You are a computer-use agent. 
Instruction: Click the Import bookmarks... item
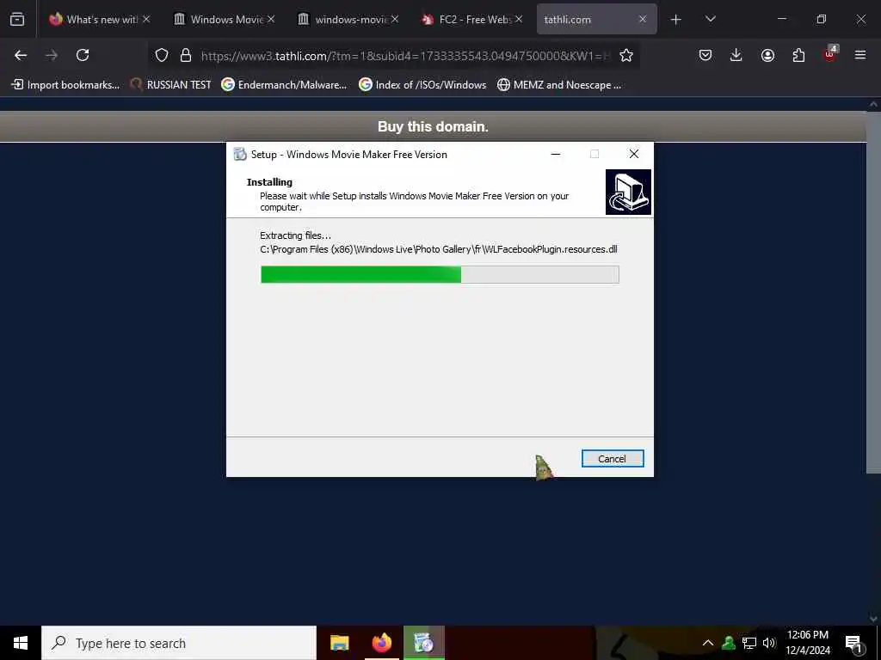click(65, 85)
